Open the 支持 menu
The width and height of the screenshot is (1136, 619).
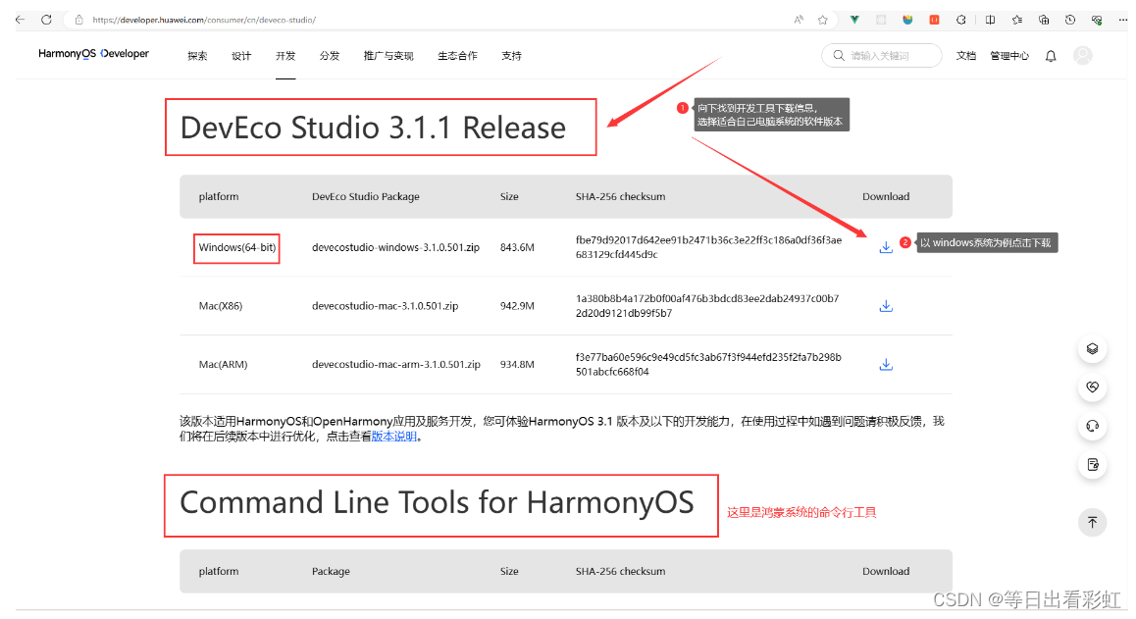click(511, 56)
